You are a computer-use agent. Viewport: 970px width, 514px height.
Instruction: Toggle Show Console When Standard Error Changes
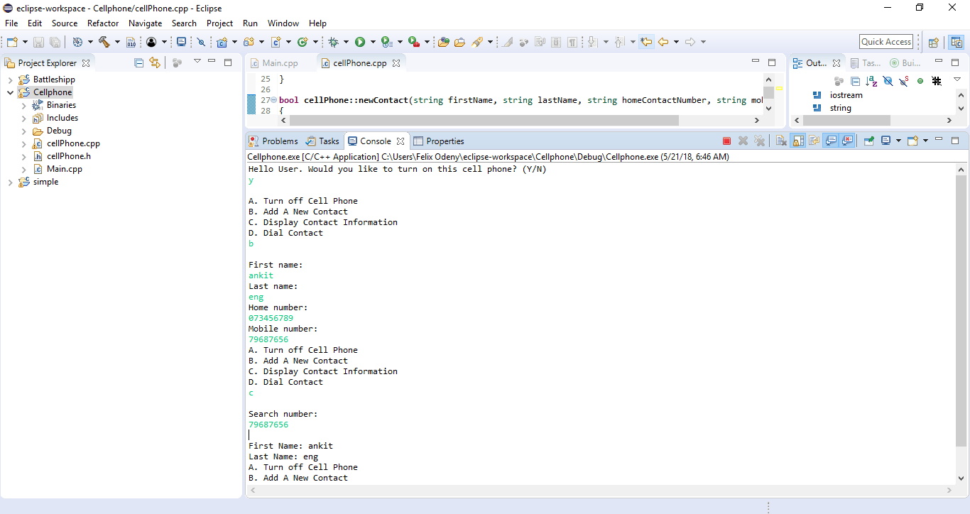pos(846,141)
